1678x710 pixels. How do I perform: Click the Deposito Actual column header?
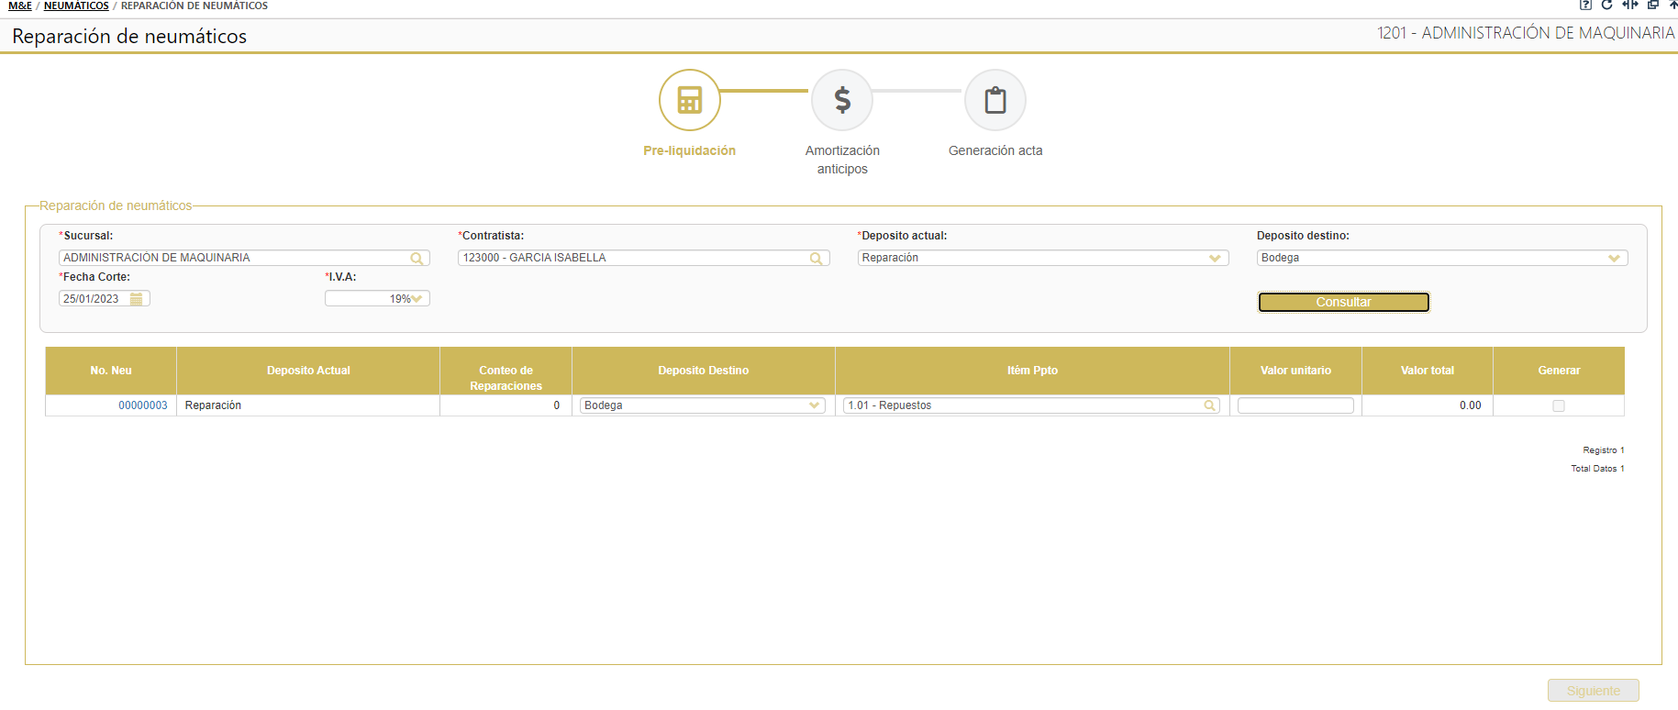tap(308, 371)
